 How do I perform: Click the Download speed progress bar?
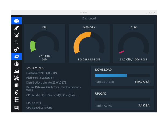(122, 76)
